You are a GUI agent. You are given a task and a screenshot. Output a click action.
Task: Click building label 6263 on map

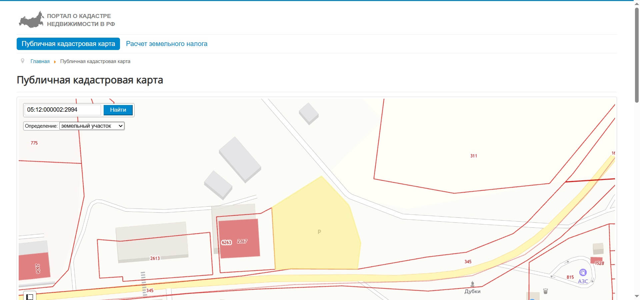click(226, 242)
